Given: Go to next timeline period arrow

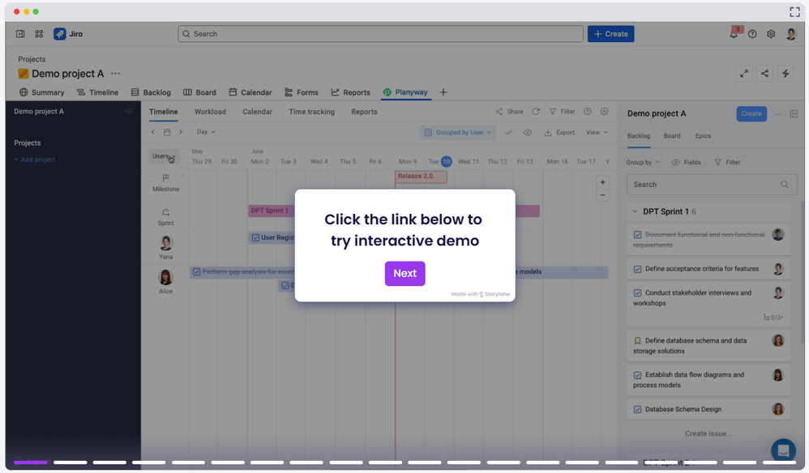Looking at the screenshot, I should click(x=181, y=132).
